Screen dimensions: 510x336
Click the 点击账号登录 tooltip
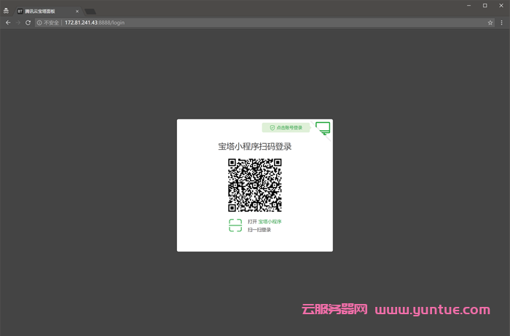286,127
